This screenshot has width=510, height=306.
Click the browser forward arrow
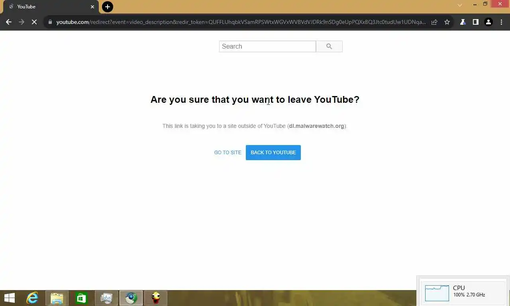(x=22, y=22)
